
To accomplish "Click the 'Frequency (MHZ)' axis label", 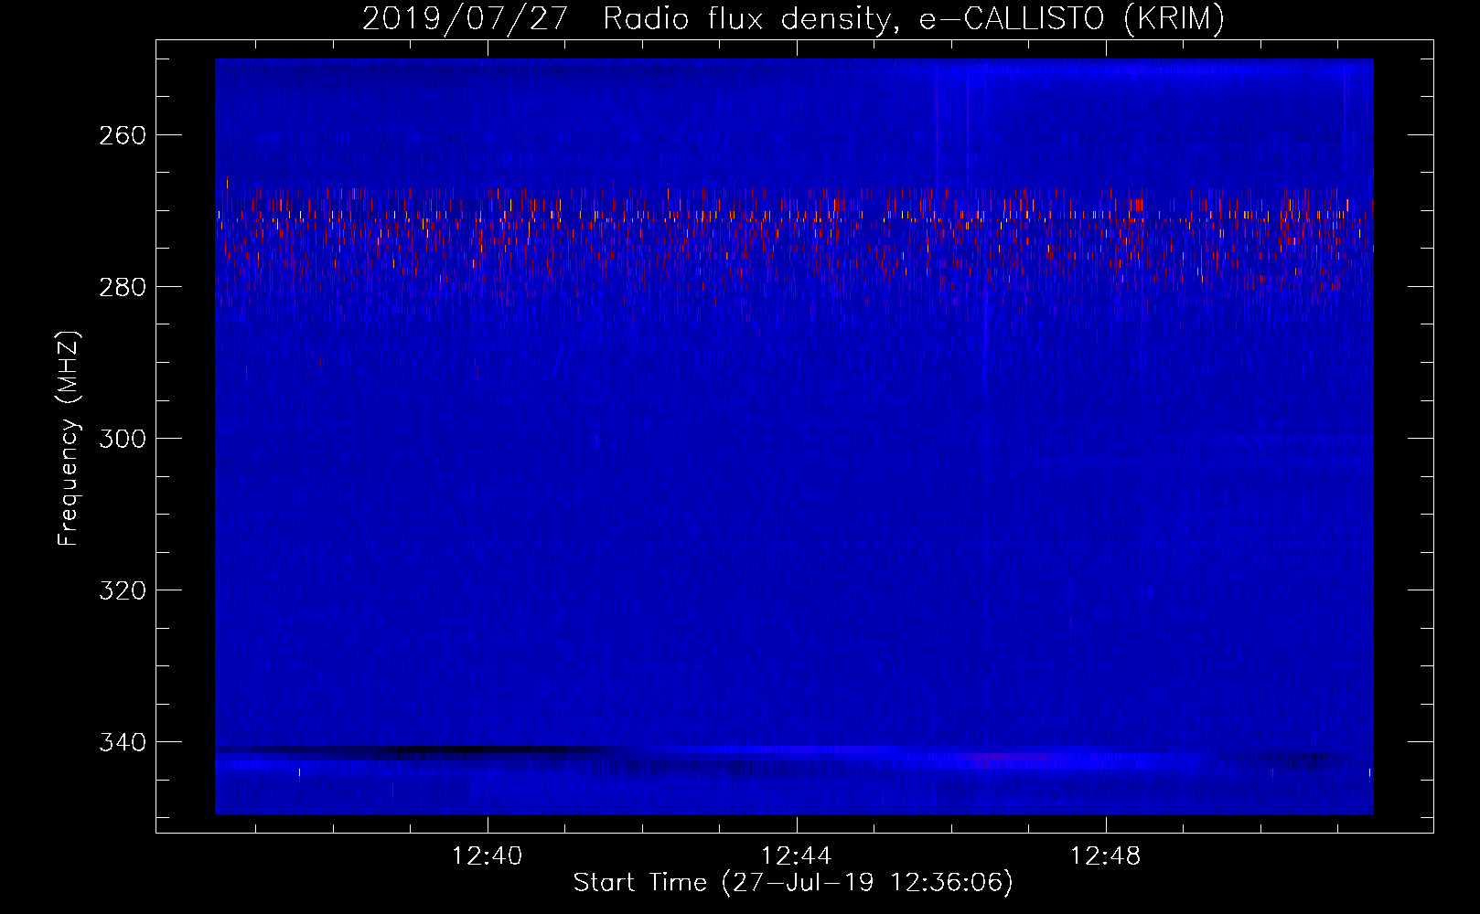I will [x=70, y=439].
